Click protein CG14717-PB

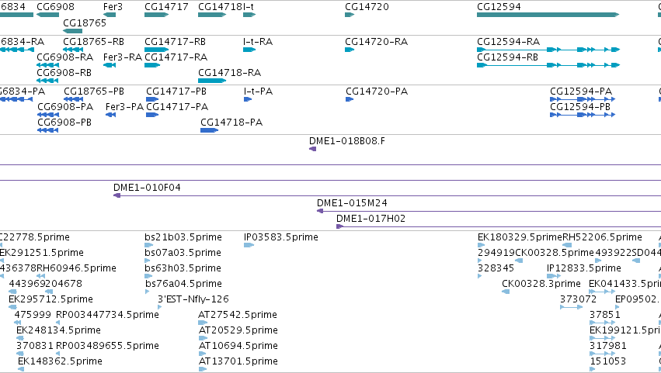pyautogui.click(x=176, y=92)
